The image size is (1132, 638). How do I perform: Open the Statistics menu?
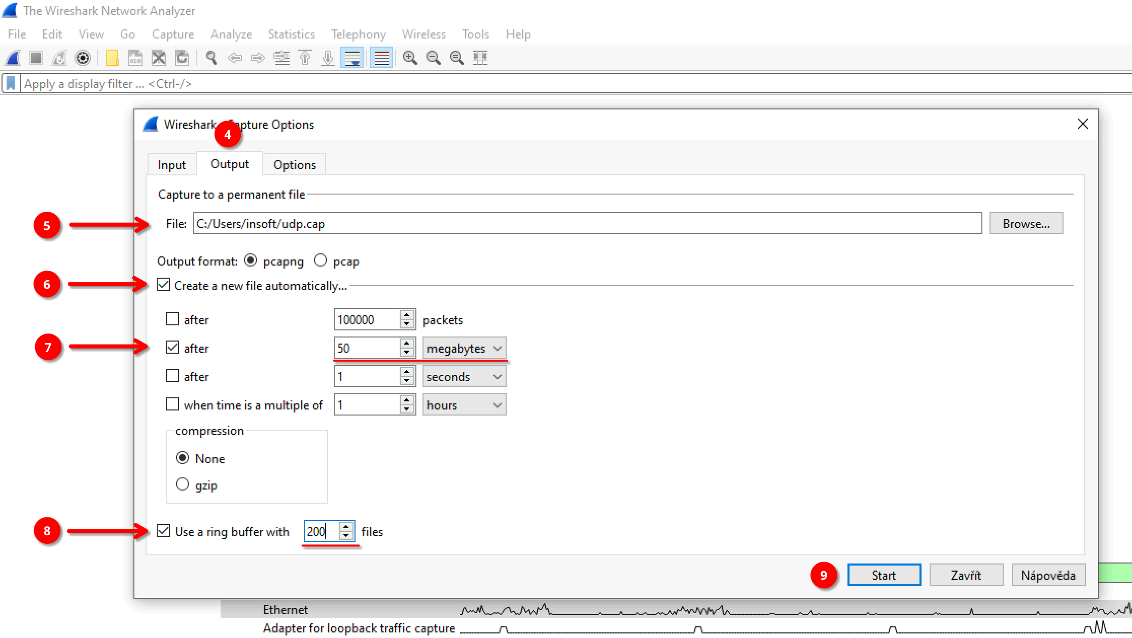[292, 34]
